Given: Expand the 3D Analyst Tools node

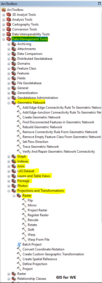Looking at the screenshot, I should (x=4, y=15).
